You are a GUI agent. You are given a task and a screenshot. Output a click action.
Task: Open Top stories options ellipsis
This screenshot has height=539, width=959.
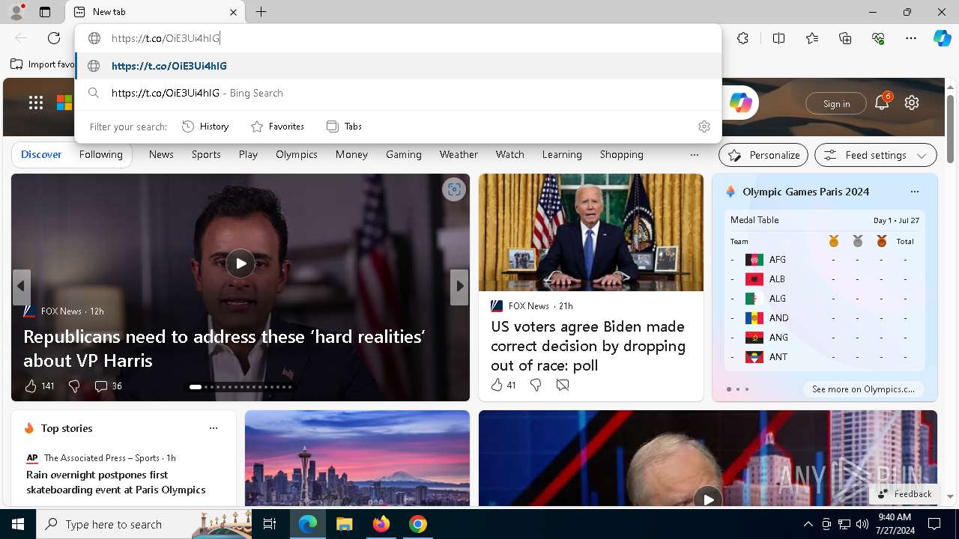214,428
